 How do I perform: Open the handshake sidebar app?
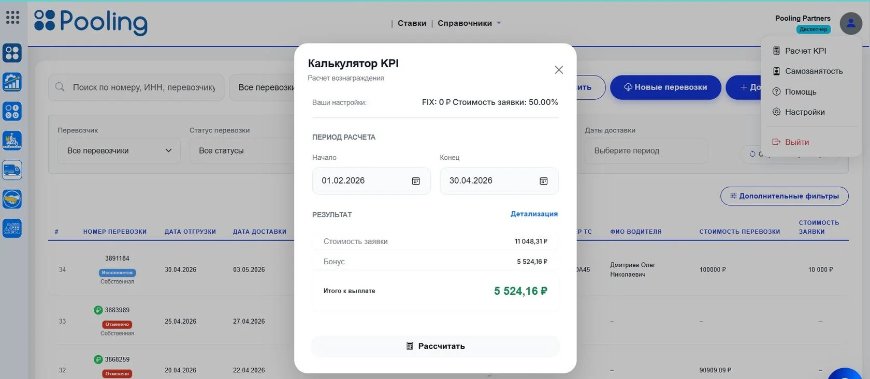point(12,199)
